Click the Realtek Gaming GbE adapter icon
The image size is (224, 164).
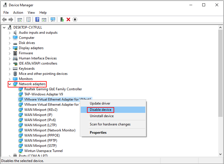point(21,89)
